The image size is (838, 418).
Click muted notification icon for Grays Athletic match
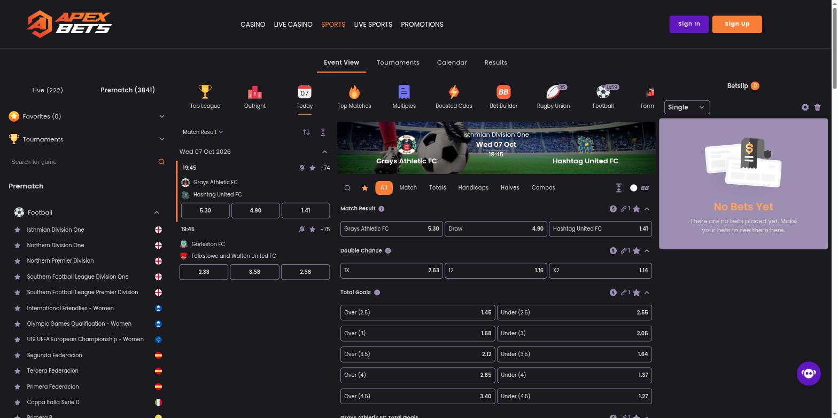click(x=302, y=168)
